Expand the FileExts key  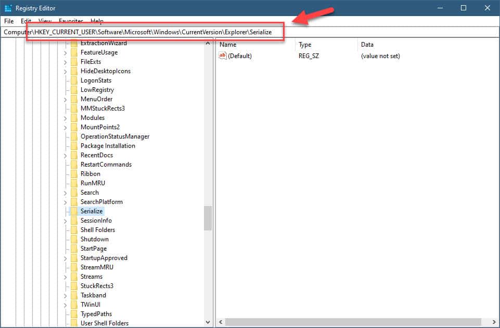(65, 62)
